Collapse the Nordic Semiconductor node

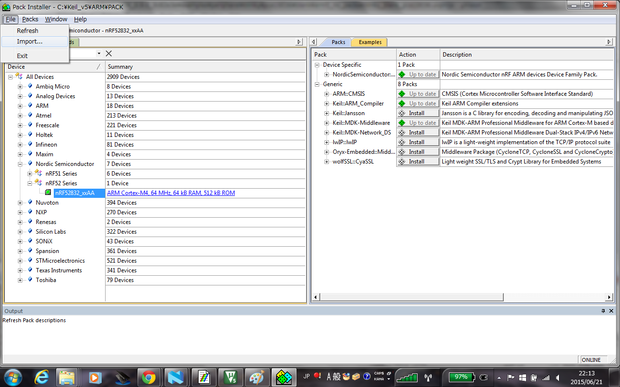point(20,164)
